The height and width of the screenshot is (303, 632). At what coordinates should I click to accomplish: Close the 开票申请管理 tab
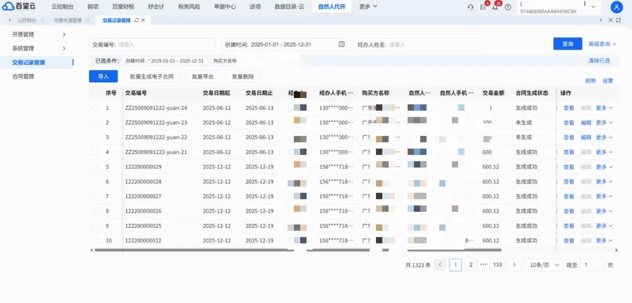pos(87,20)
